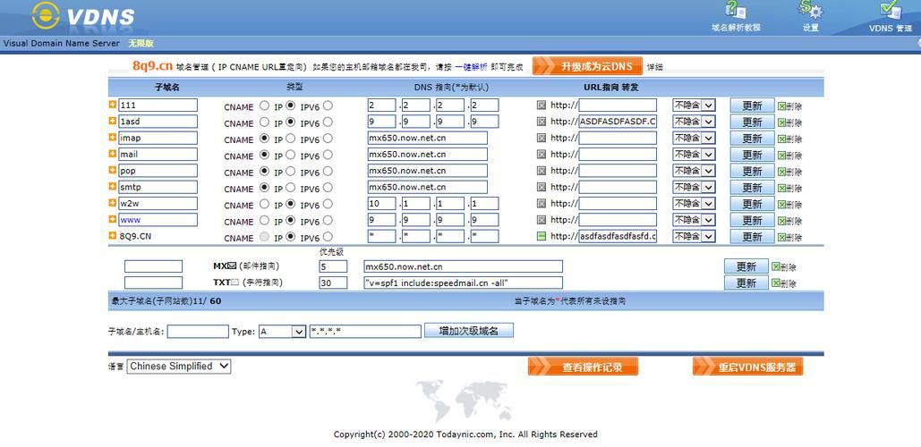The image size is (921, 447).
Task: Delete the www record
Action: click(x=790, y=221)
